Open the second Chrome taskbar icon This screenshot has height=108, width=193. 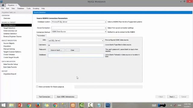coord(55,105)
